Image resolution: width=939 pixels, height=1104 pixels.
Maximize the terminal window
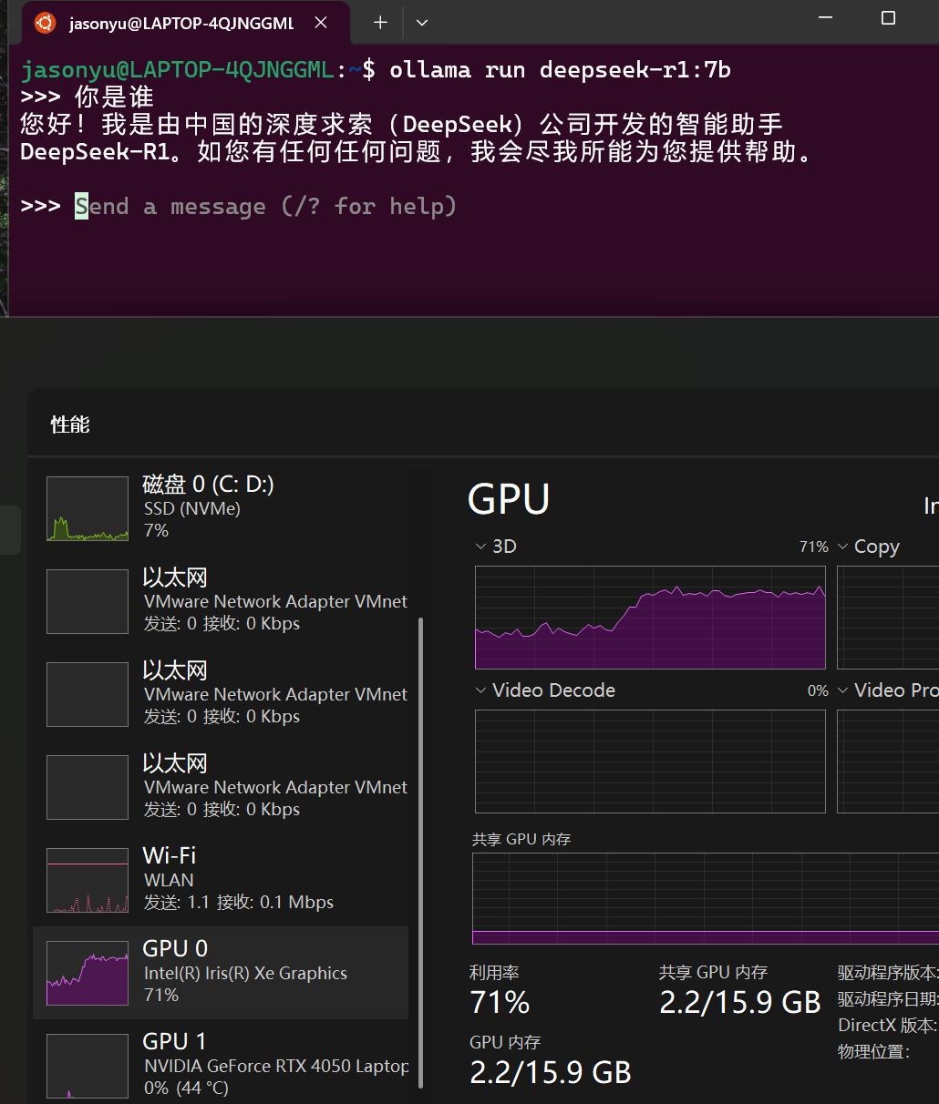point(889,18)
